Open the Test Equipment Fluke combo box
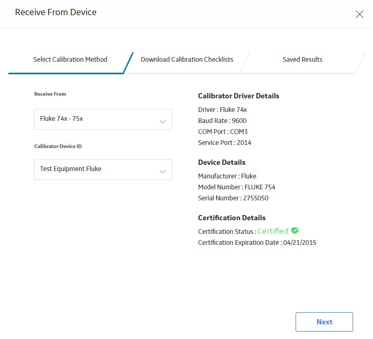The height and width of the screenshot is (339, 373). (103, 169)
